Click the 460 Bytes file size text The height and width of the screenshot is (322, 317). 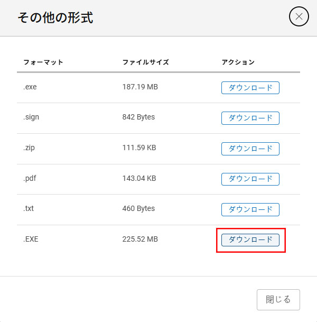[x=138, y=208]
